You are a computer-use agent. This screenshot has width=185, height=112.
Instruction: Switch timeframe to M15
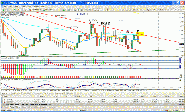click(161, 10)
